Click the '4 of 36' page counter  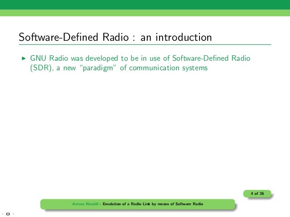[x=257, y=193]
